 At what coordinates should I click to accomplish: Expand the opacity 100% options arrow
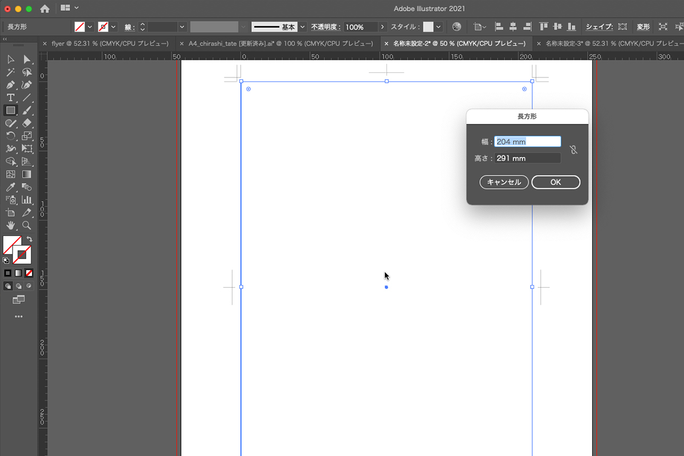click(382, 27)
